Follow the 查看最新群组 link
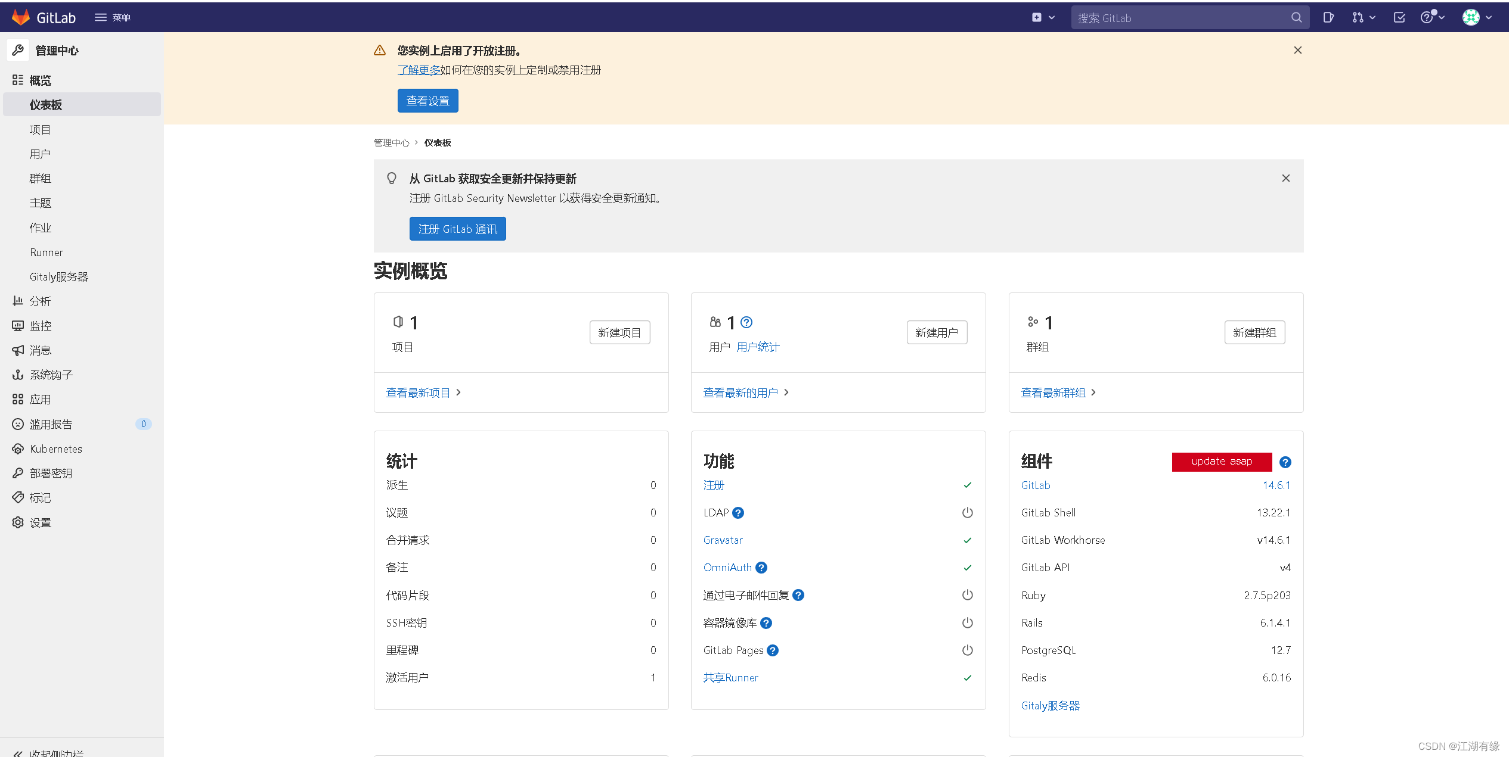The width and height of the screenshot is (1509, 757). (x=1053, y=392)
